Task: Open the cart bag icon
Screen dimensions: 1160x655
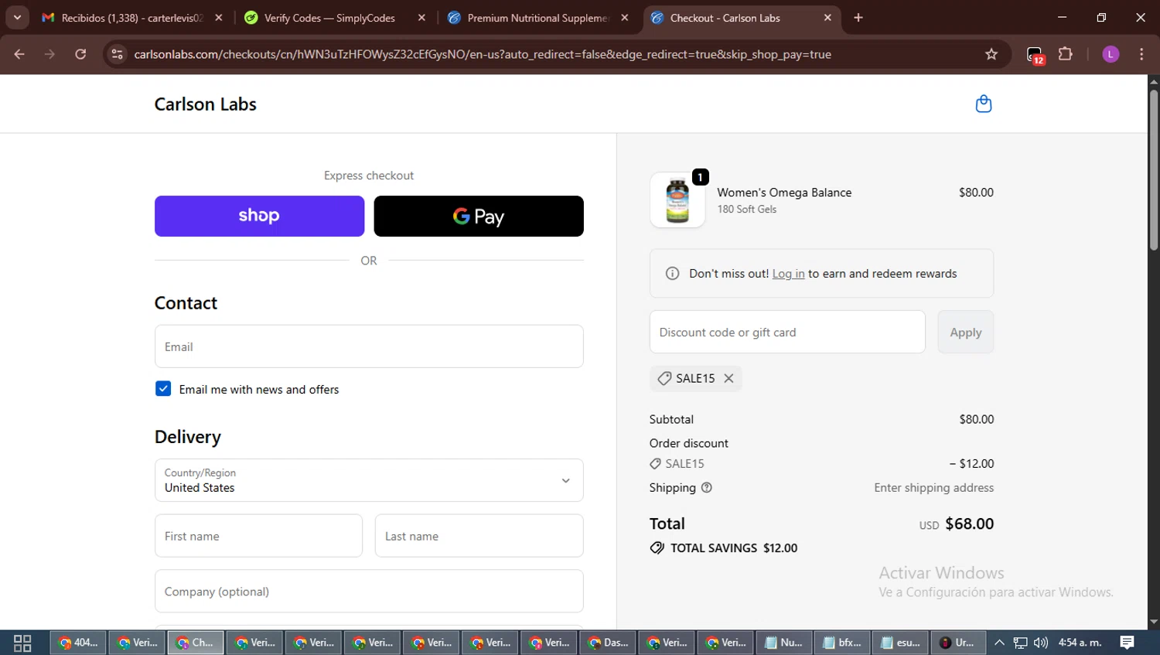Action: coord(983,104)
